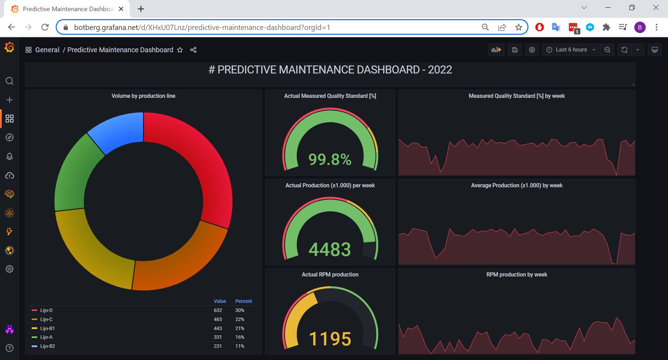Sort the legend by the Percent column
This screenshot has width=668, height=360.
243,301
